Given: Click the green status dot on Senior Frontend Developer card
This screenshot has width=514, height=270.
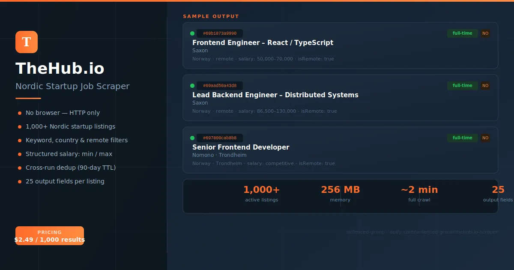Looking at the screenshot, I should click(193, 138).
